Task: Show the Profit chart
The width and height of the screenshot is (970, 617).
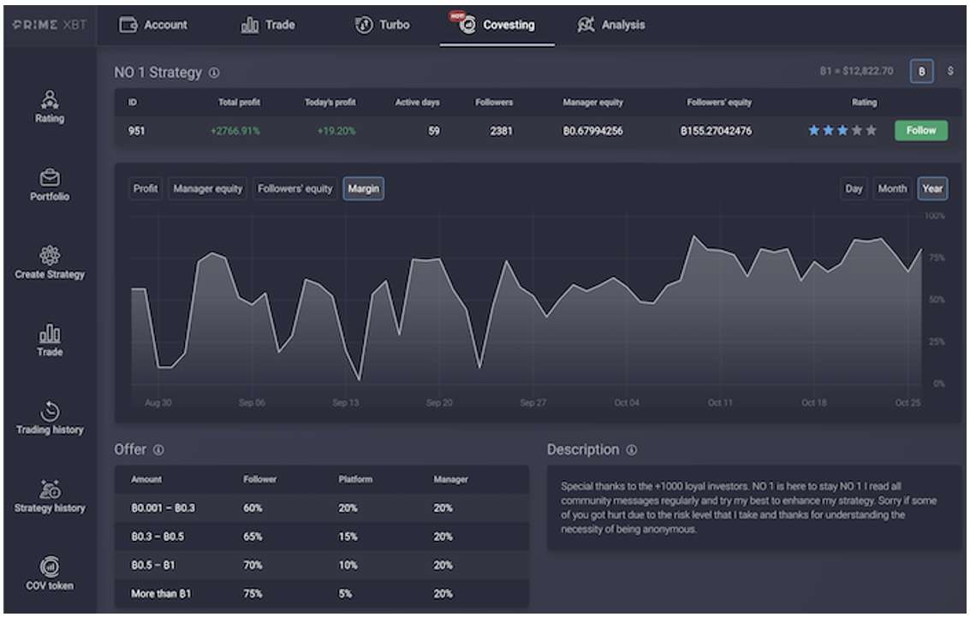Action: (x=146, y=188)
